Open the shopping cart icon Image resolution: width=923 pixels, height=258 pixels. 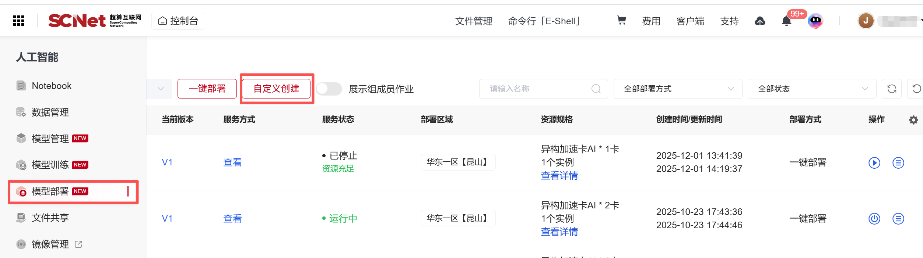[621, 20]
